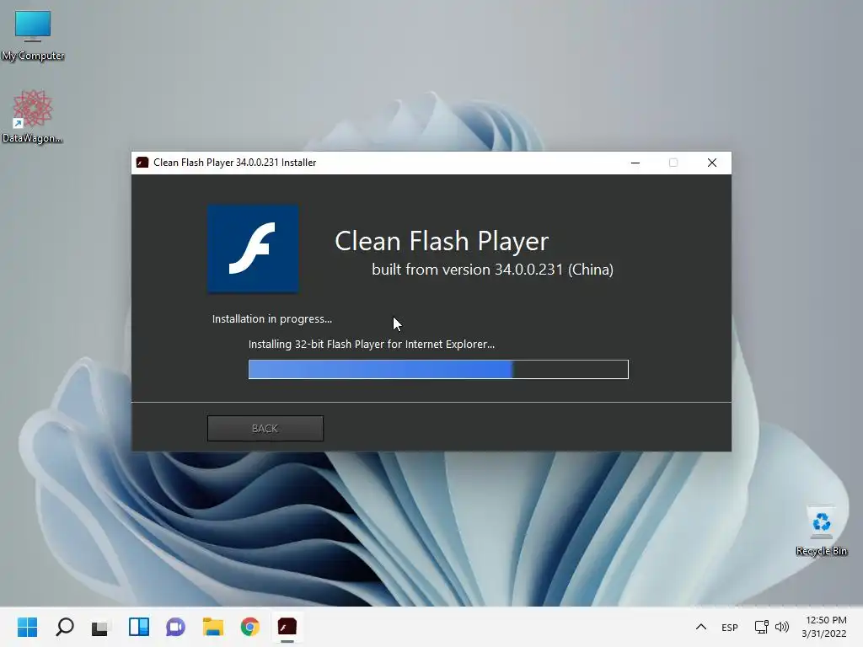Image resolution: width=863 pixels, height=647 pixels.
Task: Open Task View on the taskbar
Action: point(100,627)
